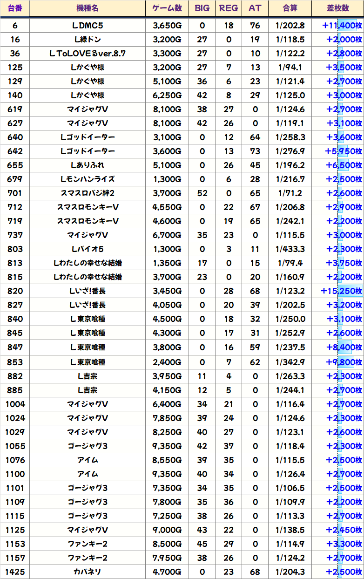Select the 1/71.2 combined rate cell

pyautogui.click(x=290, y=193)
